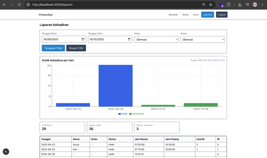Click the Kelas column header
This screenshot has height=158, width=267.
tap(98, 139)
